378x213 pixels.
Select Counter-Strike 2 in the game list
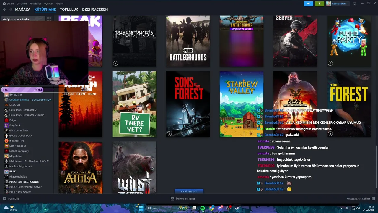(28, 100)
